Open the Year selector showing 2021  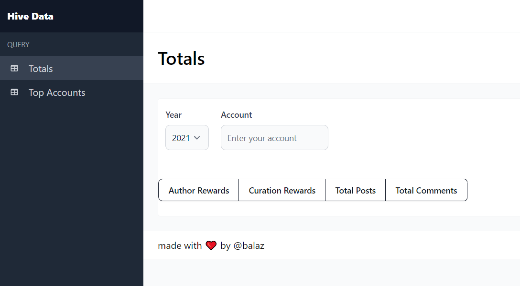(x=187, y=138)
